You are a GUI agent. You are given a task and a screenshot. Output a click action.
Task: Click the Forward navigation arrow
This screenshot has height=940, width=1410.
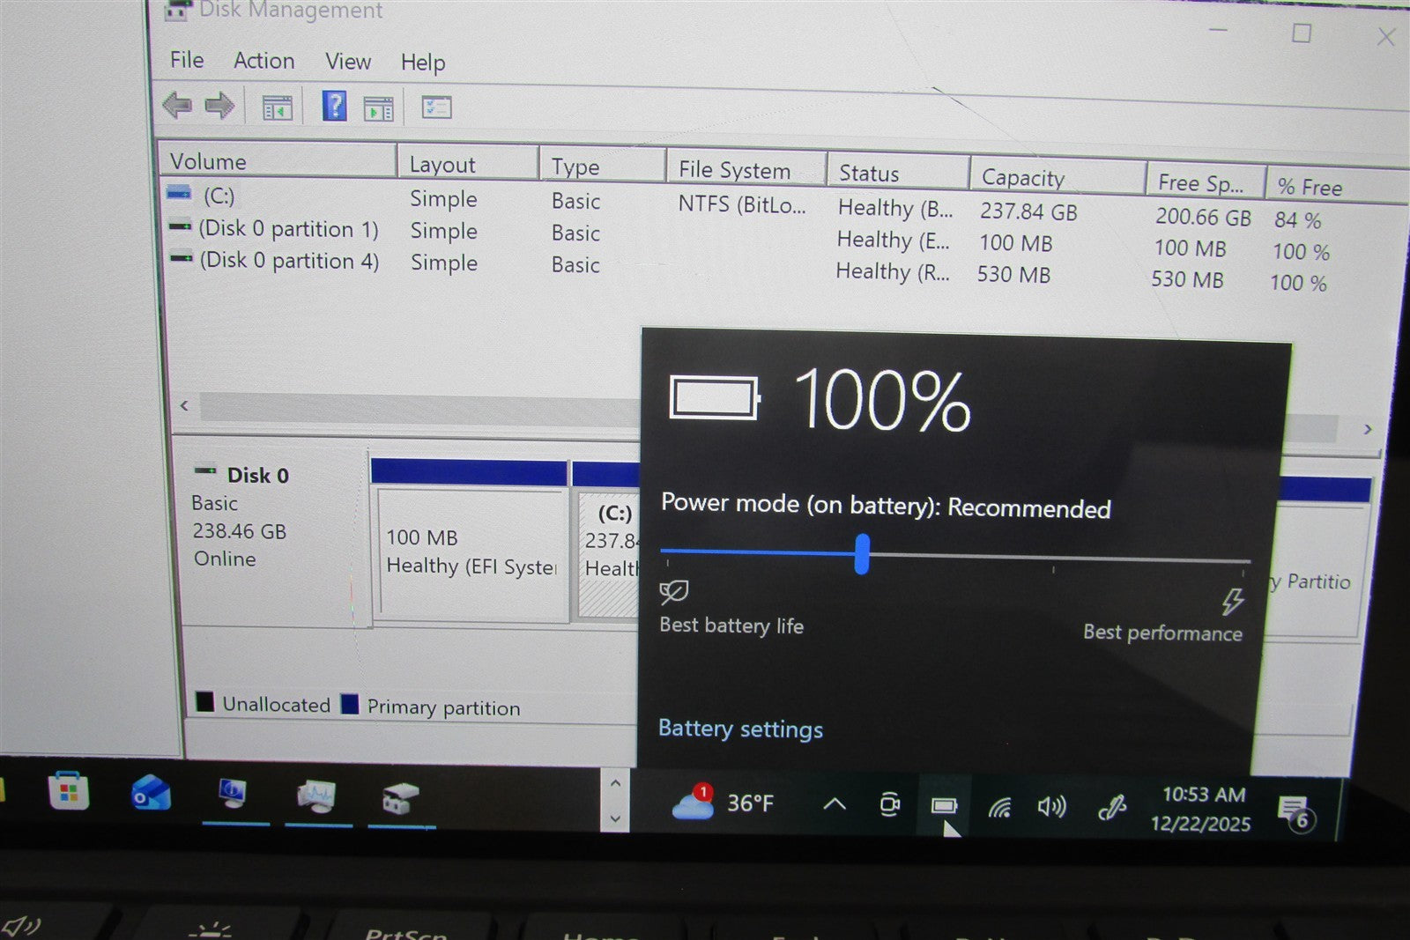pos(219,106)
